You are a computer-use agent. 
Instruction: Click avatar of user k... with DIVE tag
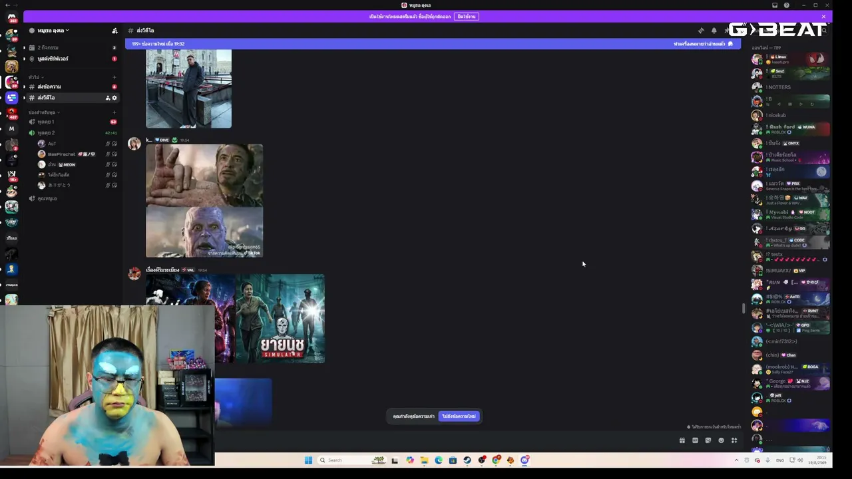click(x=134, y=144)
